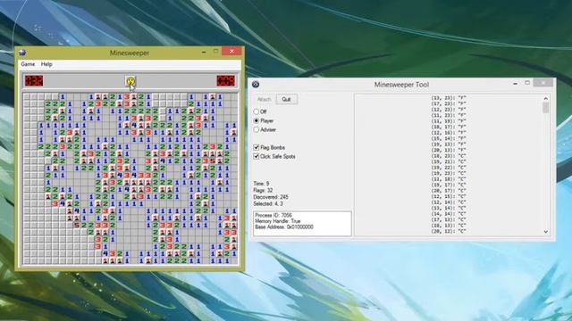The width and height of the screenshot is (572, 321).
Task: Click the Quit button in Minesweeper Tool
Action: click(286, 99)
